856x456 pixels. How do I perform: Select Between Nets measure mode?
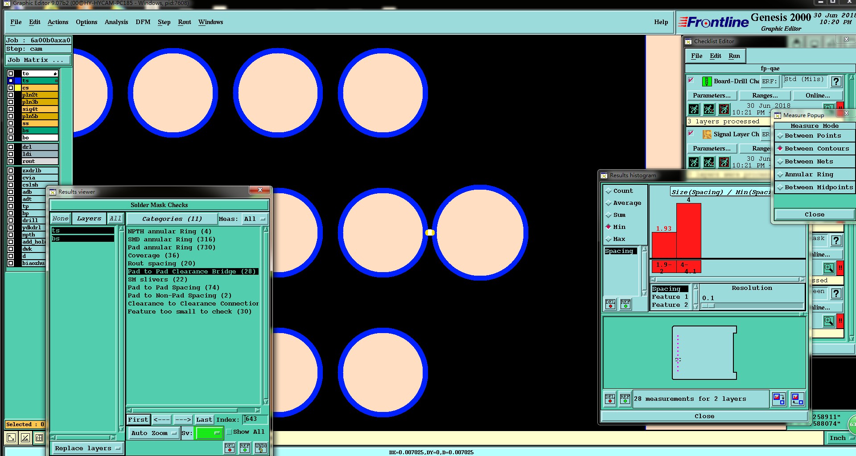(x=814, y=162)
